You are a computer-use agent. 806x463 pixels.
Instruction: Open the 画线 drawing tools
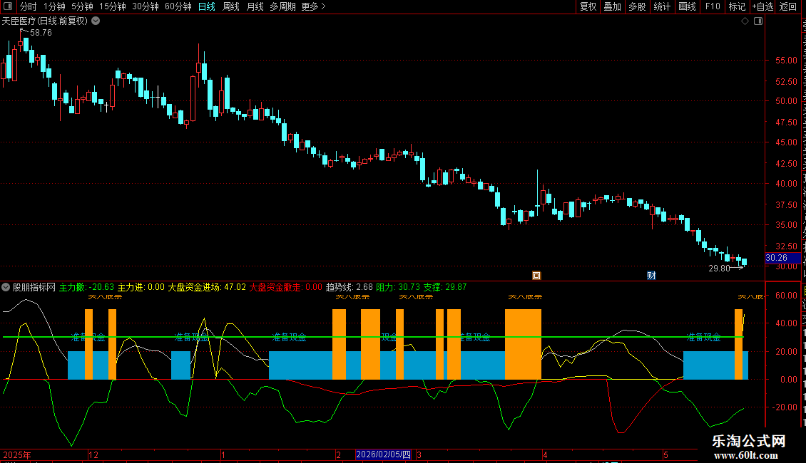pos(687,6)
